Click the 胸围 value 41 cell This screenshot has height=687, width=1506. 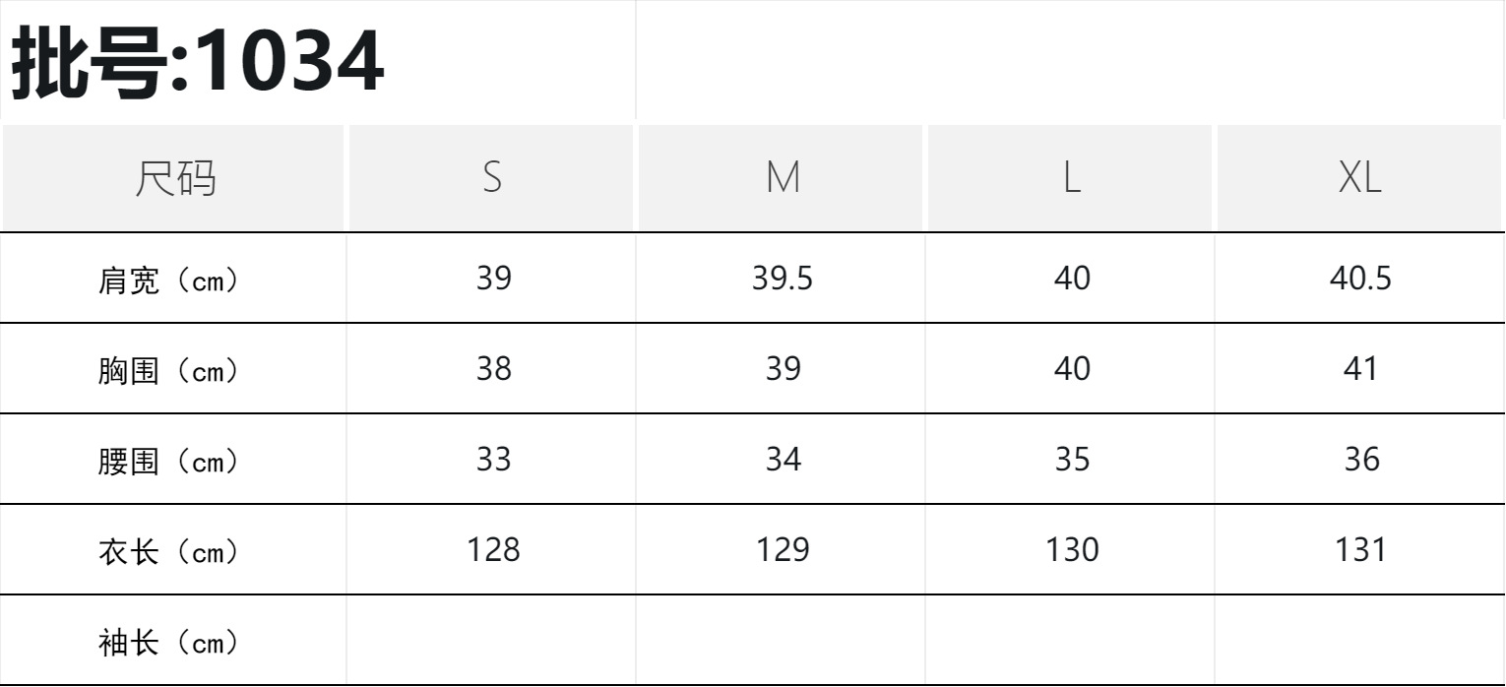click(1360, 369)
